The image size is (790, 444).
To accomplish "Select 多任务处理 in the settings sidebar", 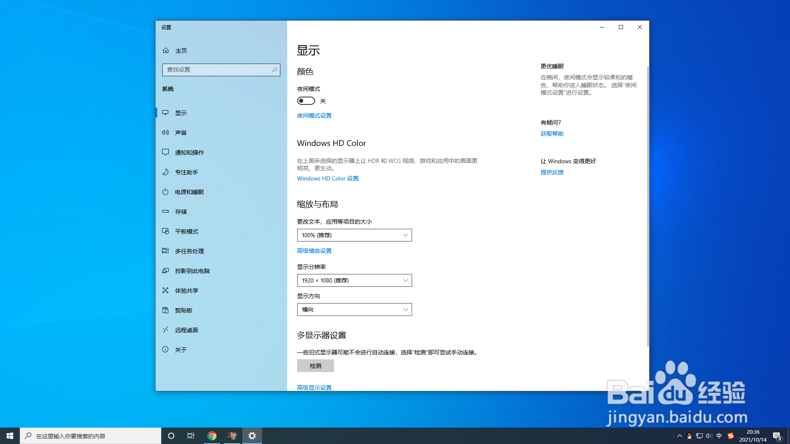I will (221, 251).
